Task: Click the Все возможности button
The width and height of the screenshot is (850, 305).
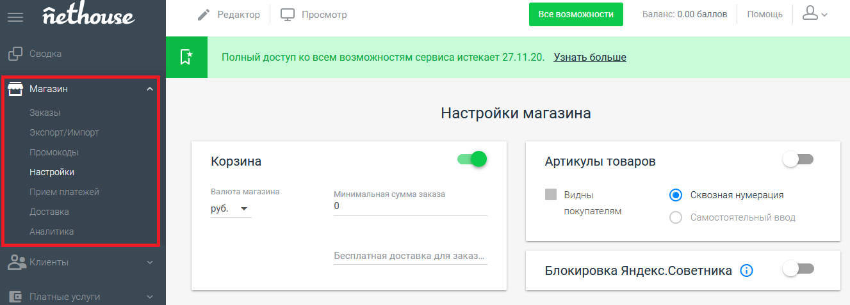Action: click(575, 14)
